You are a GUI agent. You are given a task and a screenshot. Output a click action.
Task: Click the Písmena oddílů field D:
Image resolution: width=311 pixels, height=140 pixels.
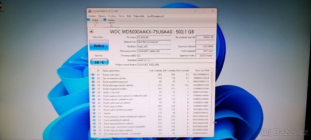pos(154,56)
